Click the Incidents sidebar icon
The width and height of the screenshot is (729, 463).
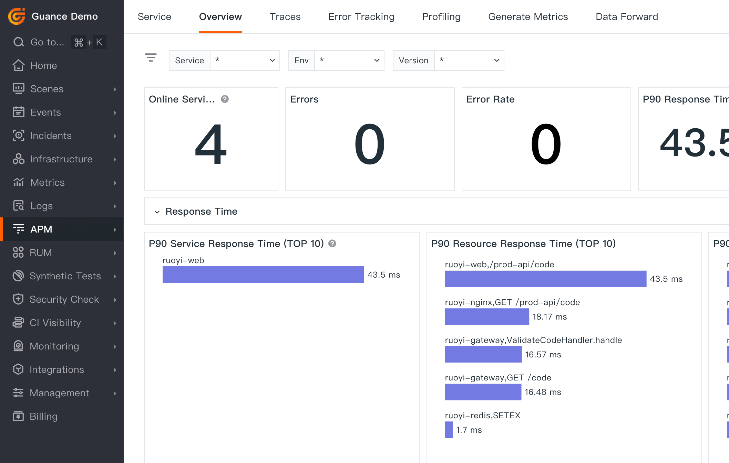(18, 136)
